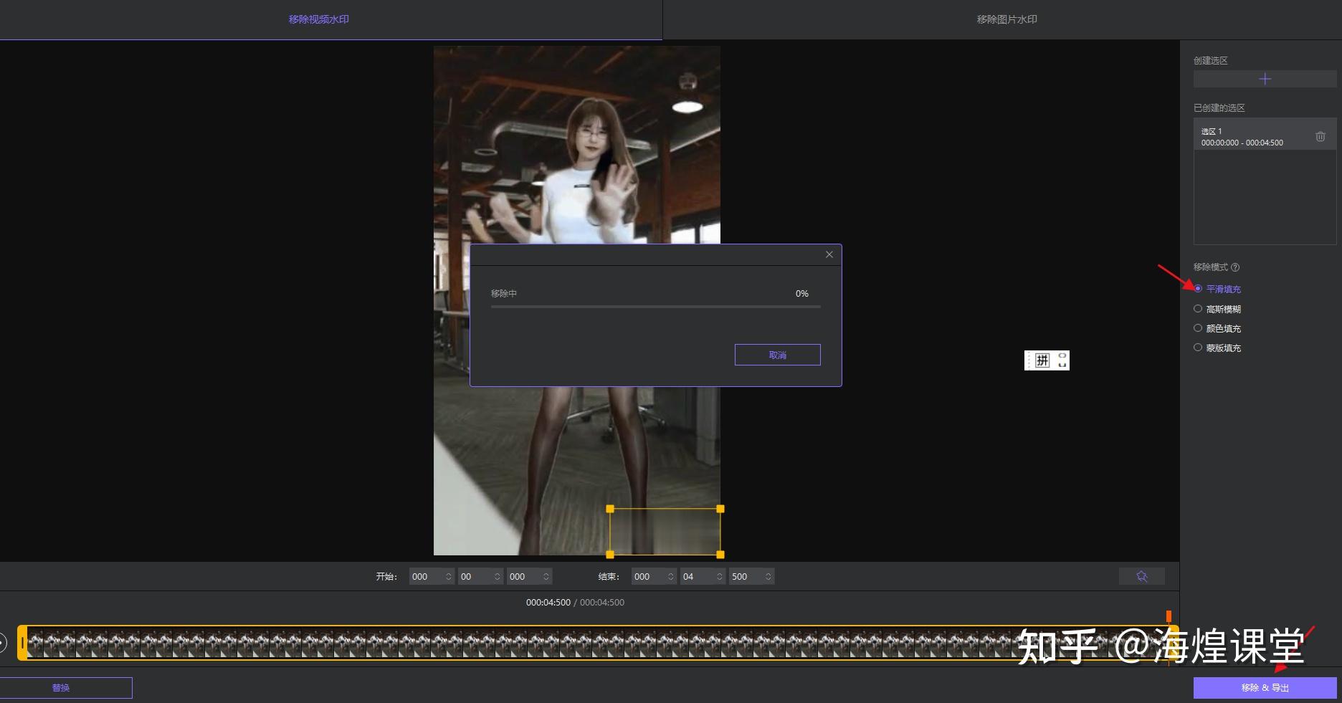1342x703 pixels.
Task: Close the 移除中 progress dialog
Action: [x=829, y=254]
